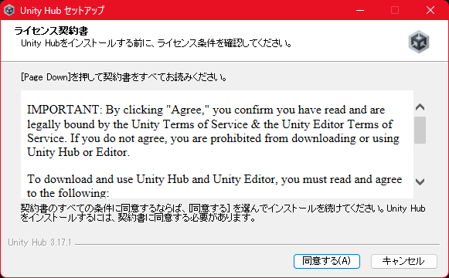
Task: Click the license text scrollbar thumb
Action: pos(420,131)
